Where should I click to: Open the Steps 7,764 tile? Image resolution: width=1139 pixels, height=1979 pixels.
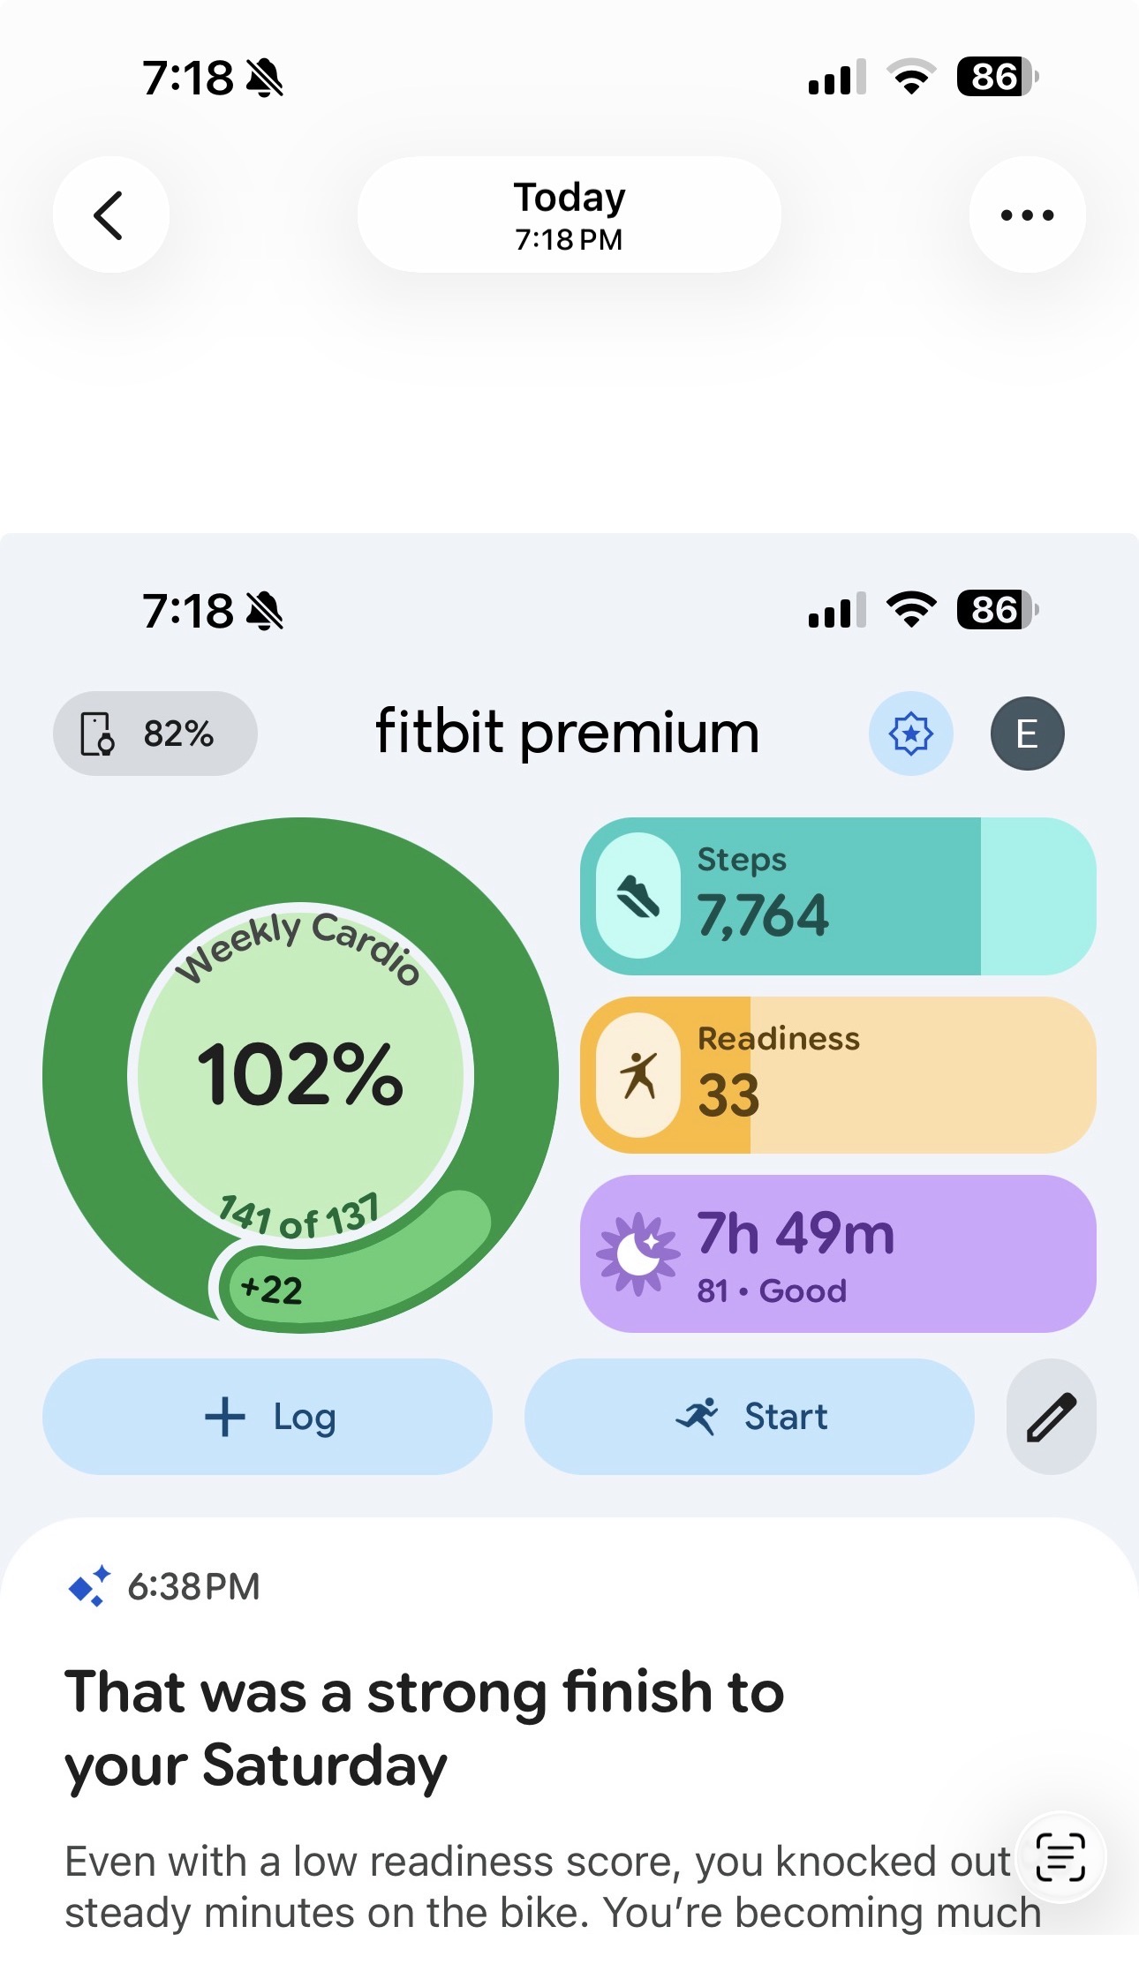838,896
